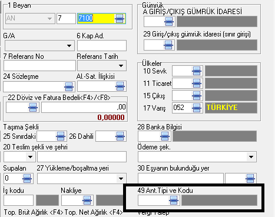
Task: Open lookup for 28 Banka Bilgisi
Action: click(165, 136)
